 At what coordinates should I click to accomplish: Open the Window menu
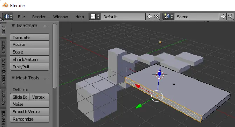[60, 17]
